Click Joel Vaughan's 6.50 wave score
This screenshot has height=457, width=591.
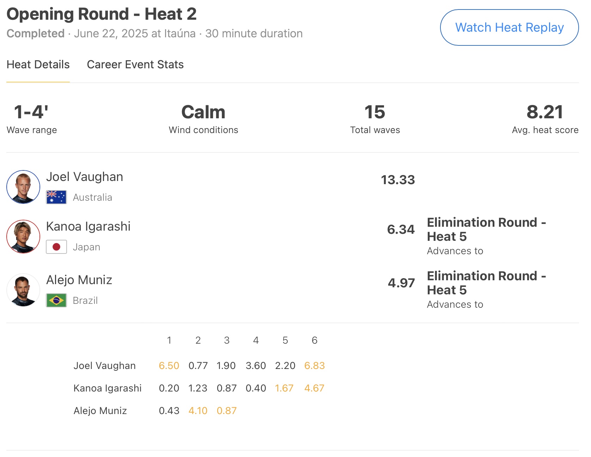(x=169, y=366)
